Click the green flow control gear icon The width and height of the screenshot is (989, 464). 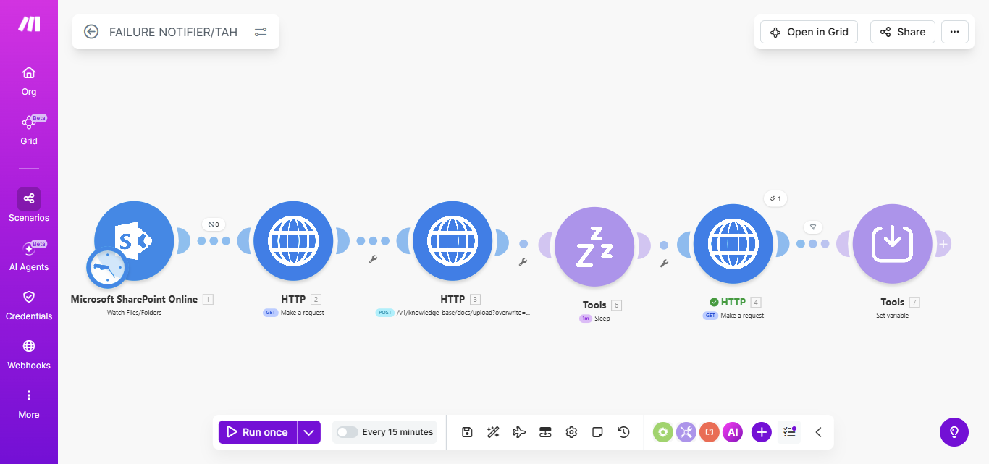pos(663,432)
